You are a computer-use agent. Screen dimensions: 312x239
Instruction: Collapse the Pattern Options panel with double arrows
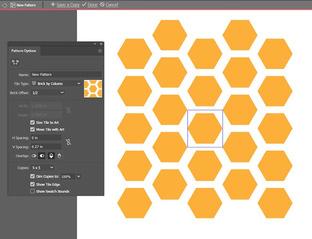[95, 44]
